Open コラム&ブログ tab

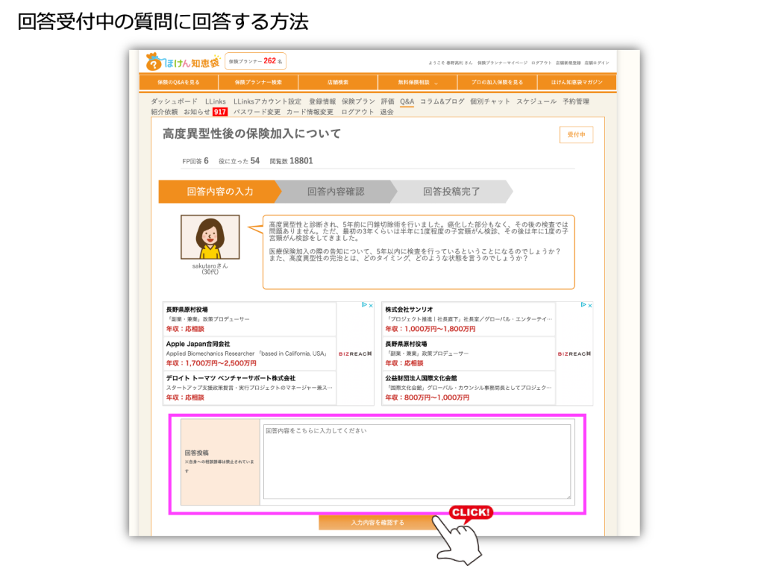tap(442, 101)
